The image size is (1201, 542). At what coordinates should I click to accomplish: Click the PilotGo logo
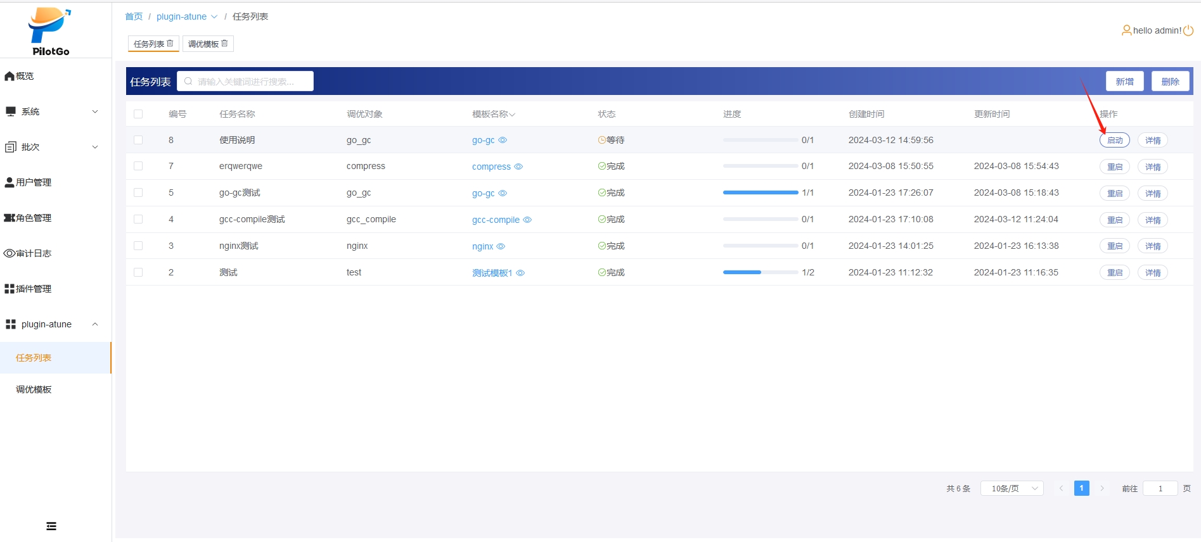pos(49,32)
